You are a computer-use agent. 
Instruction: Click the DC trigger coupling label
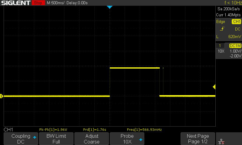pos(238,29)
